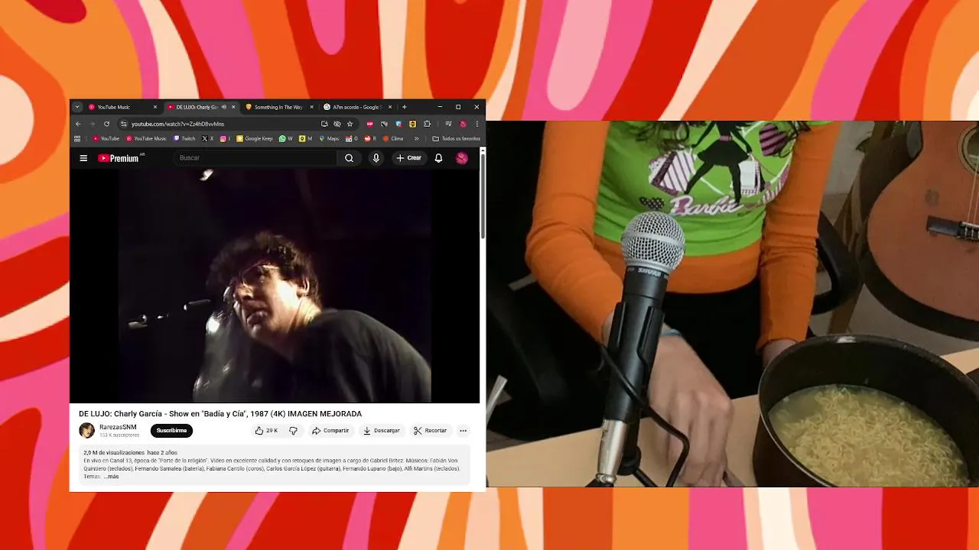Click the video title DE LUJO: Charly García
979x550 pixels.
220,414
